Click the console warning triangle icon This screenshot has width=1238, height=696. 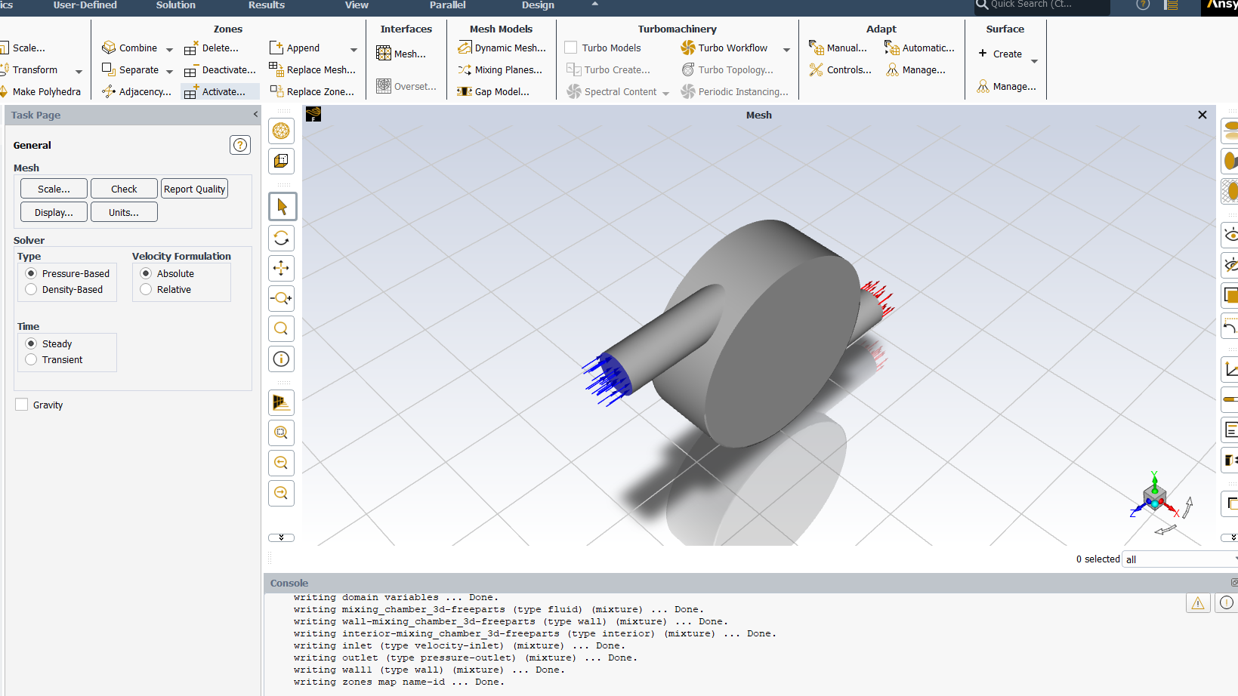1198,602
